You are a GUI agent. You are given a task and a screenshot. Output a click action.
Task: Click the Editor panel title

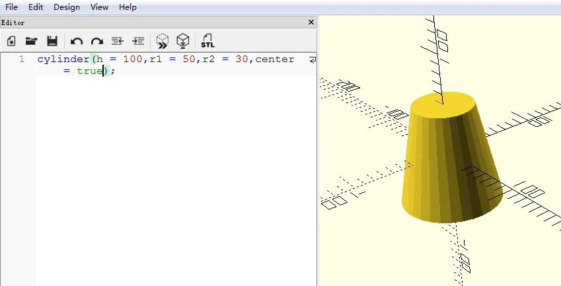[13, 22]
